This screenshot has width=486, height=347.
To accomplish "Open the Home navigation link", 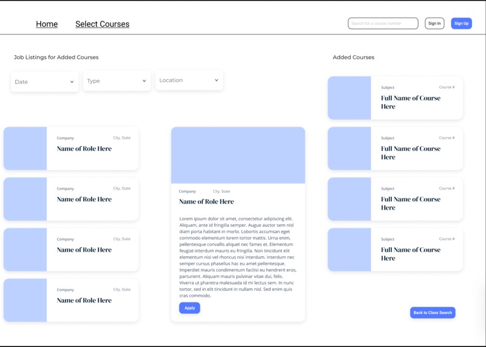I will pyautogui.click(x=47, y=24).
